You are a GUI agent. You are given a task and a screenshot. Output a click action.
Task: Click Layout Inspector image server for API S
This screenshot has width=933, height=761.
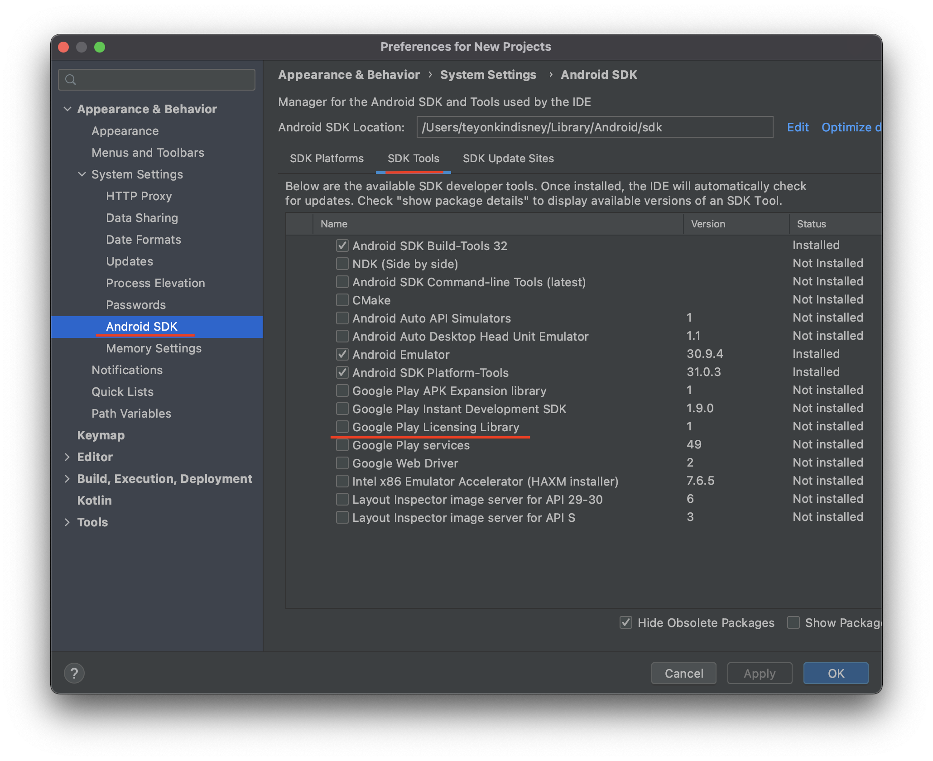click(584, 517)
